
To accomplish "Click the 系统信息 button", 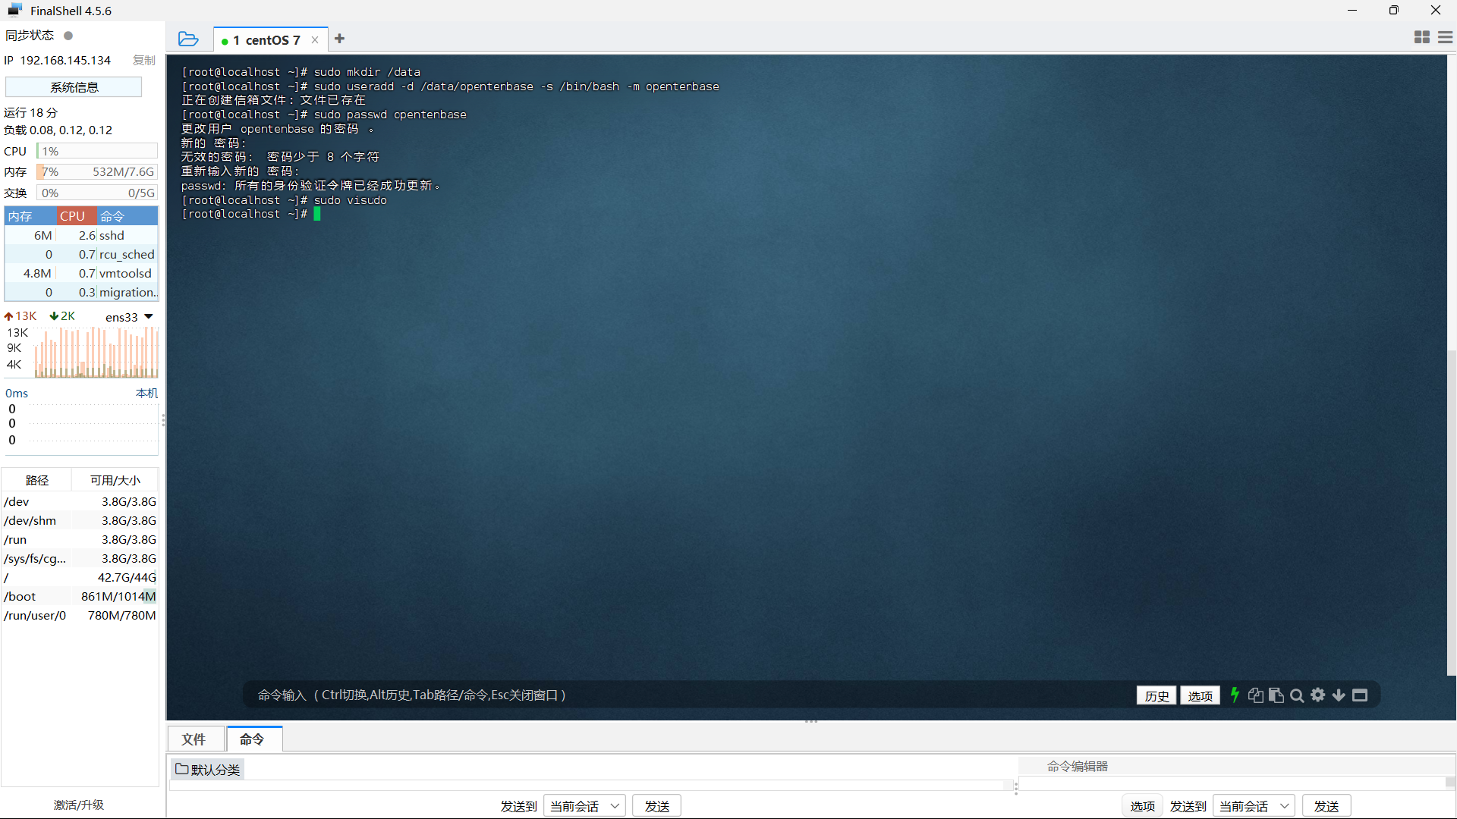I will tap(74, 87).
